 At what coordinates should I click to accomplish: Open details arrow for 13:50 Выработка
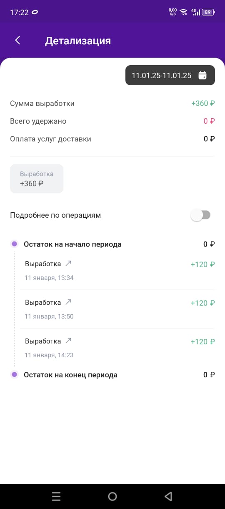tap(69, 302)
